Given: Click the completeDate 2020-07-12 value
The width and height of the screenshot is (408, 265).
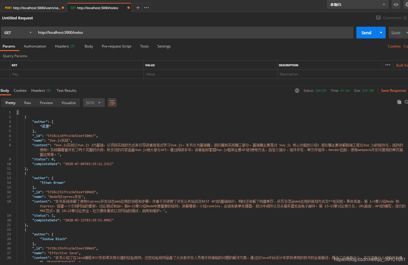Looking at the screenshot, I should click(88, 220).
